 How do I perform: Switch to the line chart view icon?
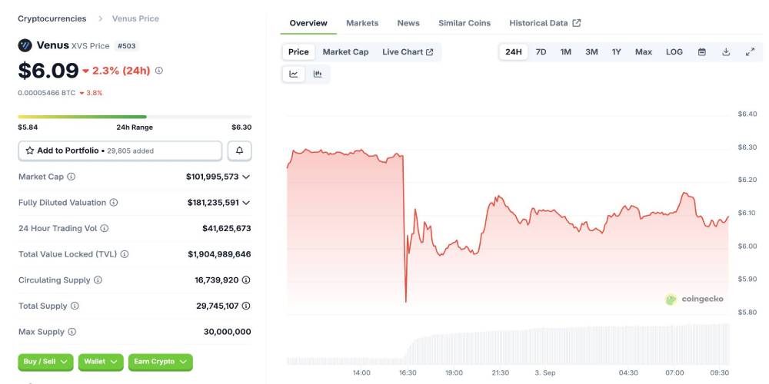click(x=294, y=74)
